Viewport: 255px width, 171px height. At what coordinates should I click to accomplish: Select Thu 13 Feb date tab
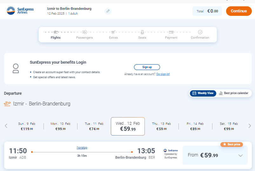coord(162,126)
